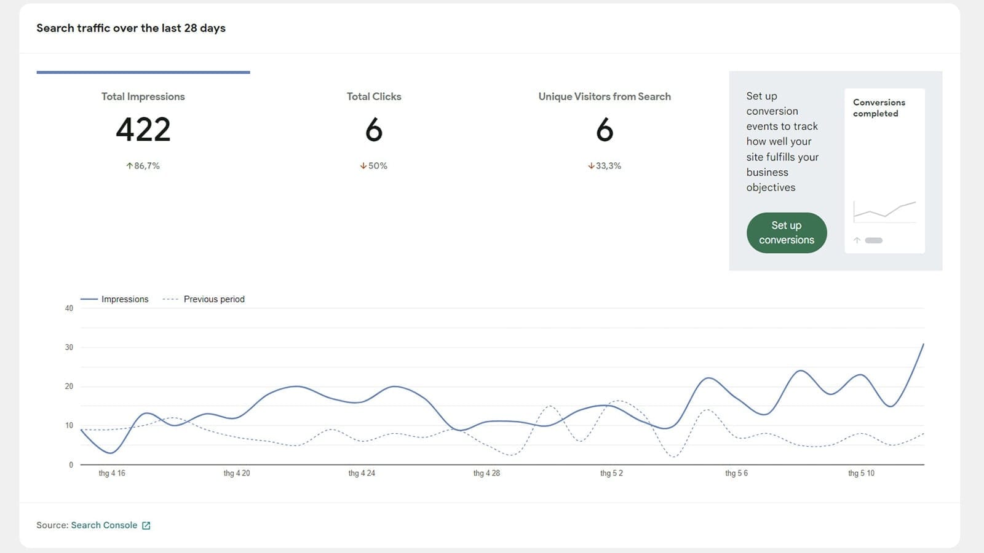Click the 422 impressions value
Image resolution: width=984 pixels, height=553 pixels.
click(143, 130)
